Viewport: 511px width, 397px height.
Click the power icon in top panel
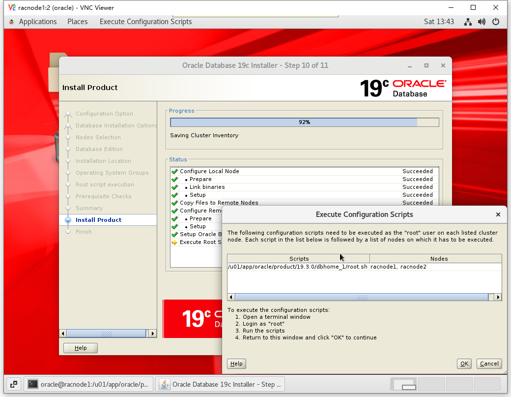[496, 22]
